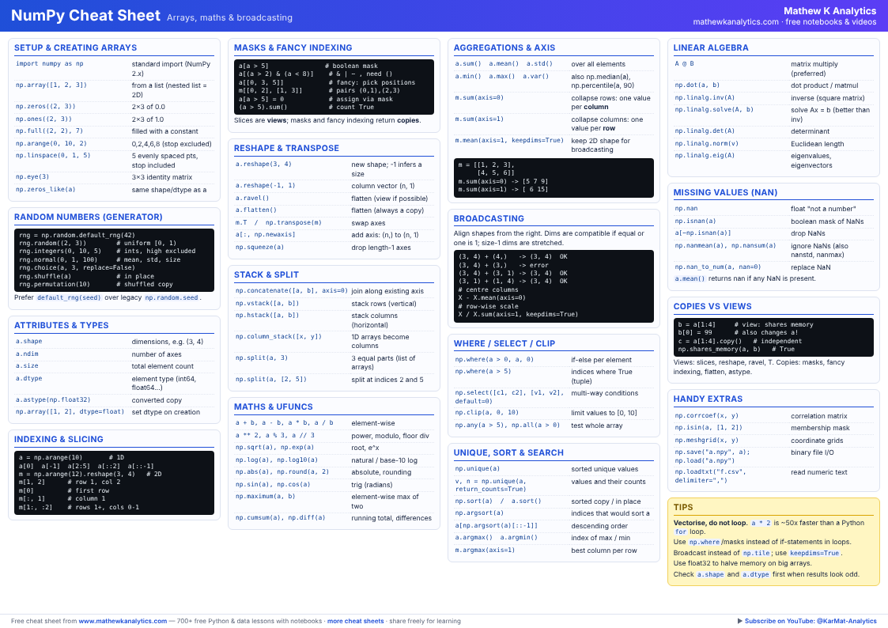Screen dimensions: 888x628
Task: Select the 'STACK & SPLIT' heading
Action: click(x=266, y=274)
